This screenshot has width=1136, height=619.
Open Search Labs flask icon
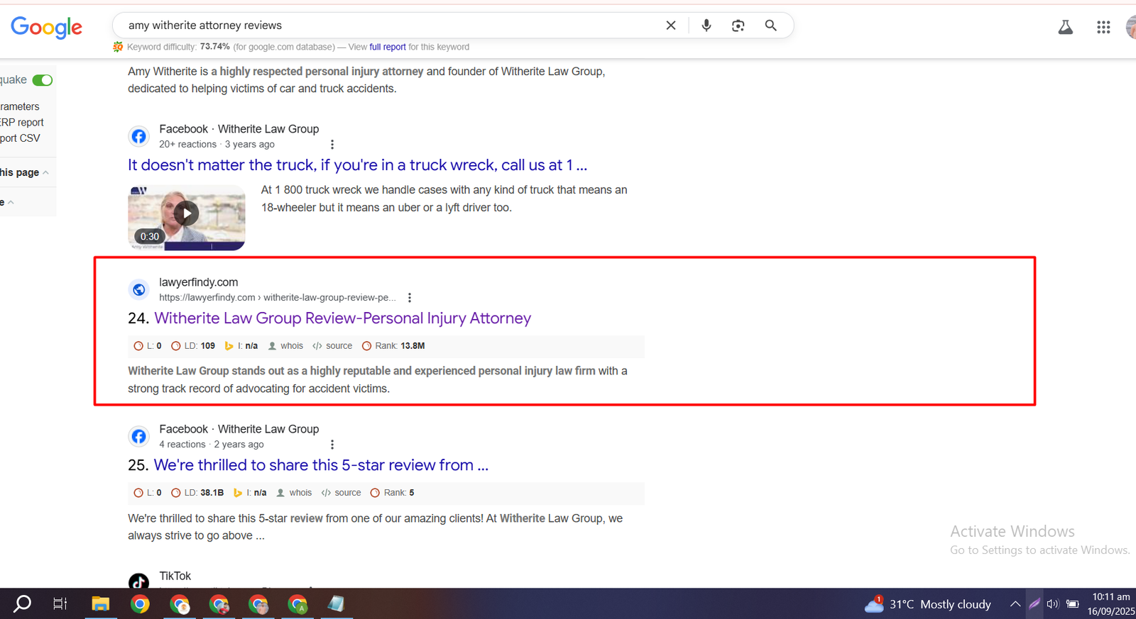[1065, 27]
